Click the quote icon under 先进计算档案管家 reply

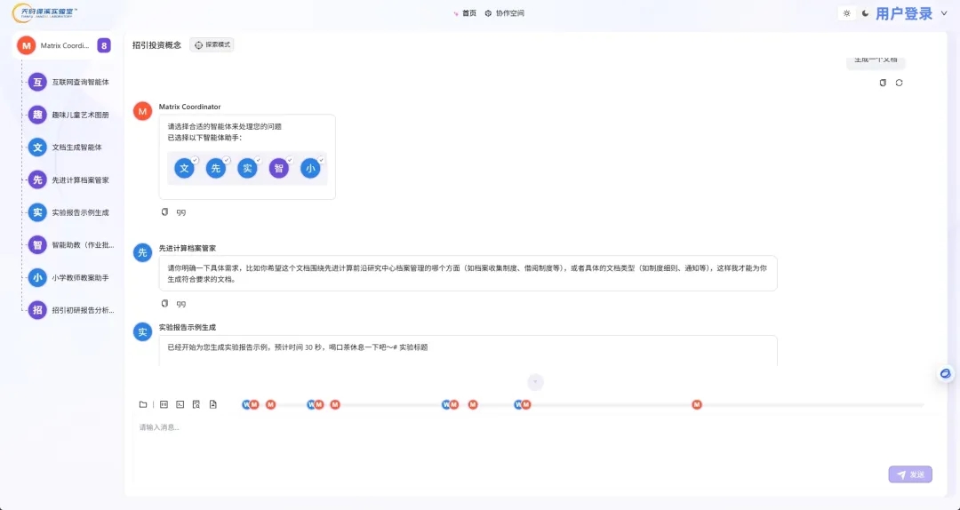tap(181, 304)
